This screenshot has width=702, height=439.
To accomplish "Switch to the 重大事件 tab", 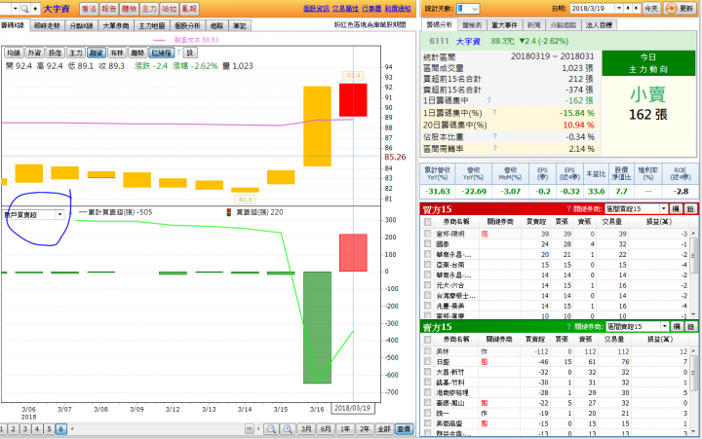I will click(x=504, y=25).
